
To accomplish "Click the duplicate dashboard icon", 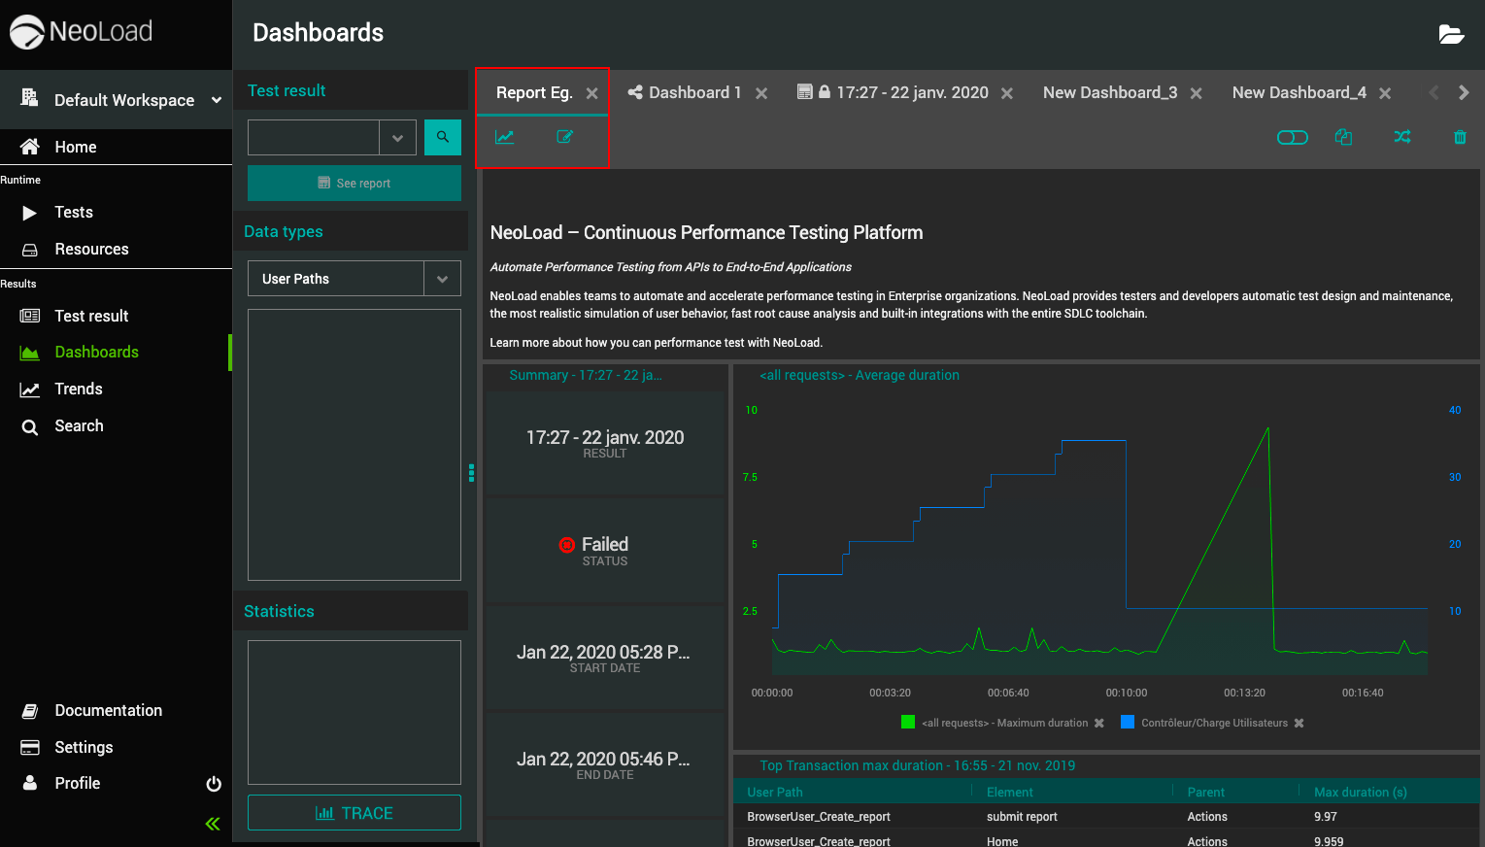I will tap(1343, 137).
